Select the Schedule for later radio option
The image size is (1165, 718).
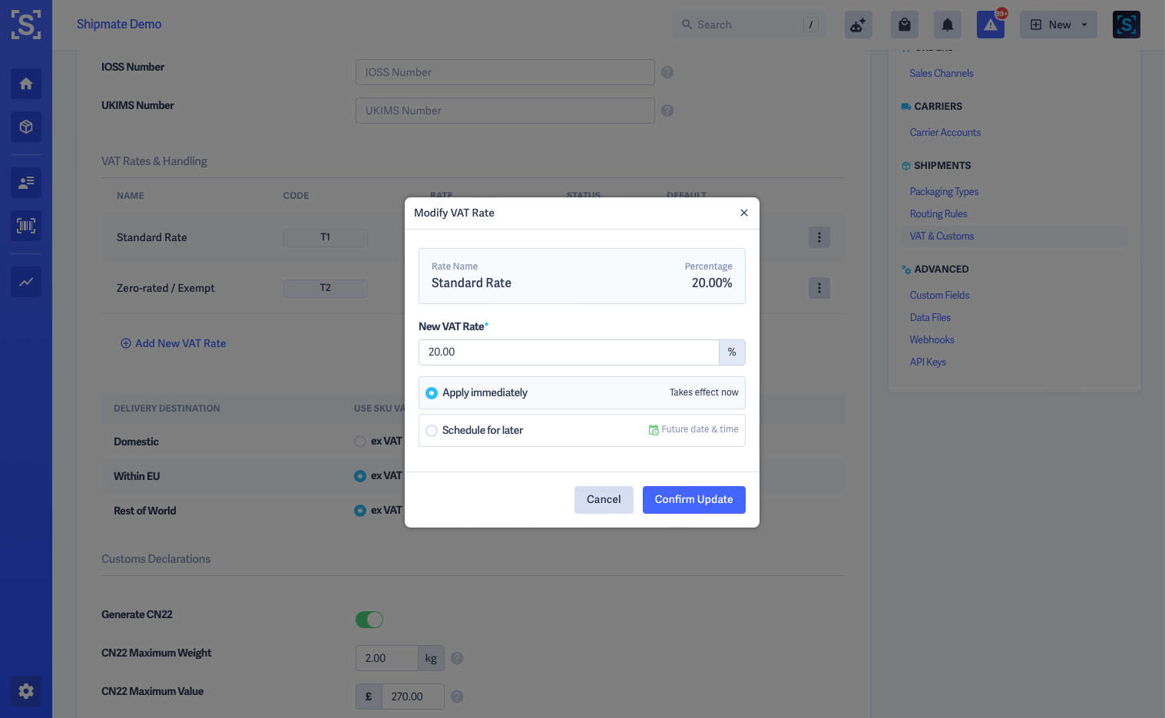click(x=432, y=431)
